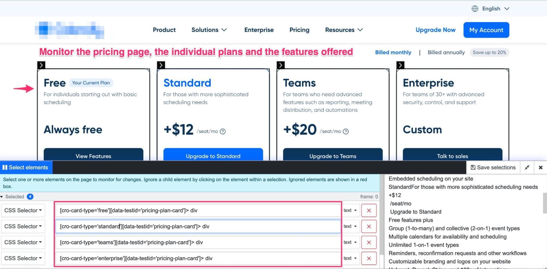Select Product in the navigation bar
The height and width of the screenshot is (269, 547).
pyautogui.click(x=164, y=30)
